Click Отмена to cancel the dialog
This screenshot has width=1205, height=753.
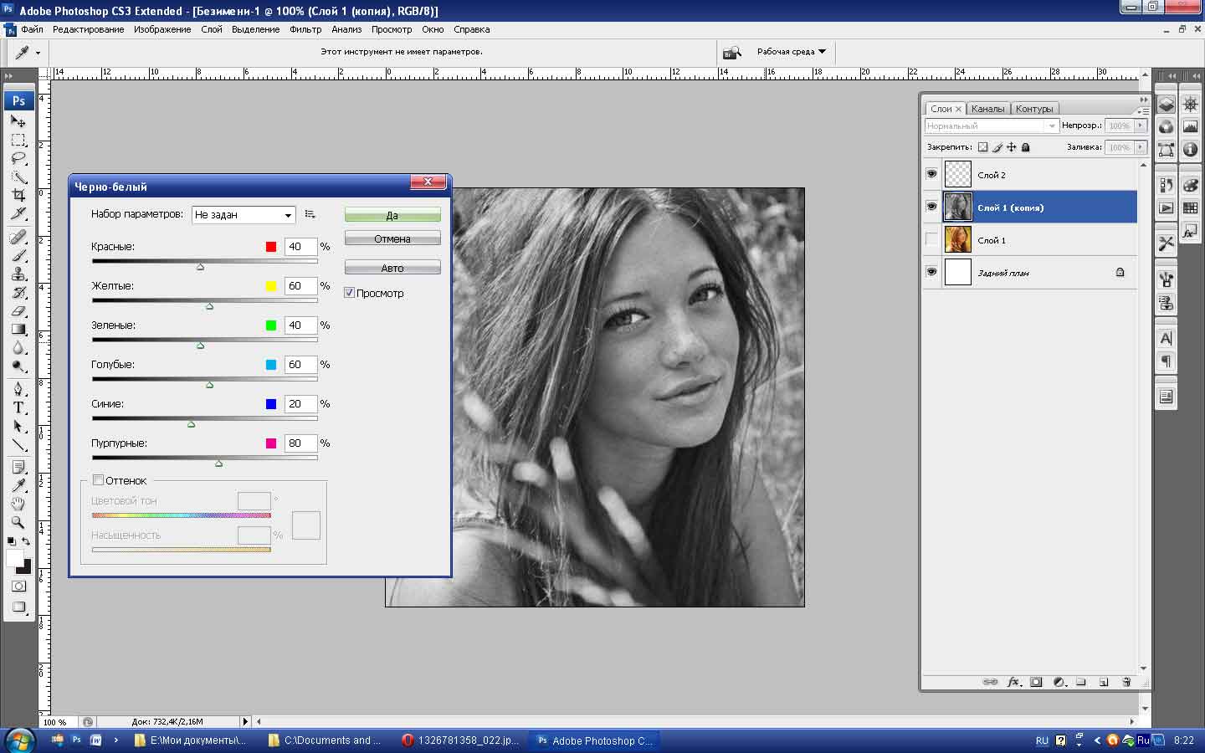[392, 238]
